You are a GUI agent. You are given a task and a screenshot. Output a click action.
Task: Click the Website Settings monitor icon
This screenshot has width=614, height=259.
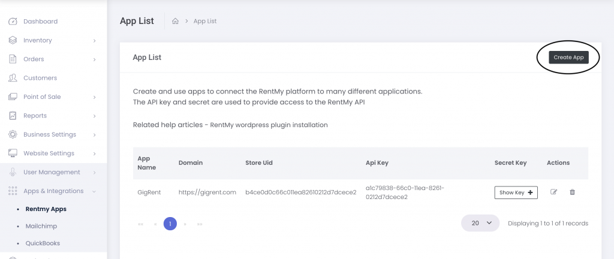[x=13, y=153]
